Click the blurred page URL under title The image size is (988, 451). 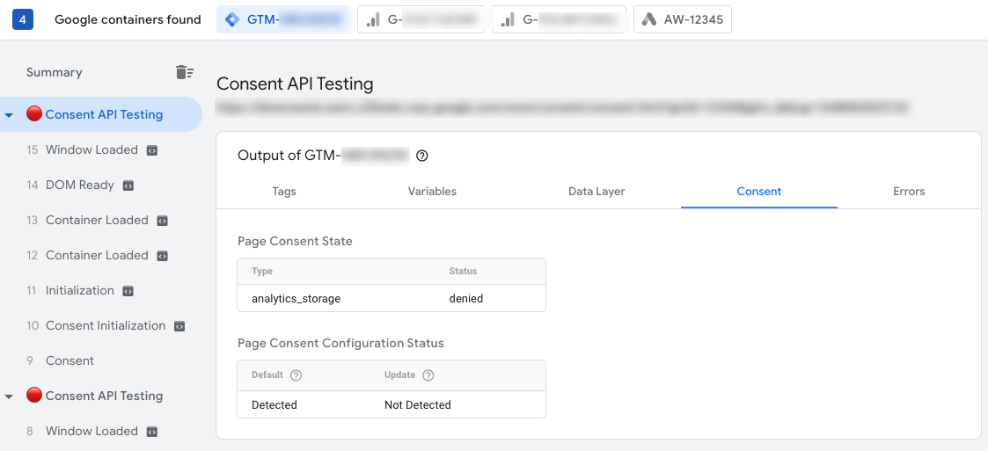tap(562, 108)
